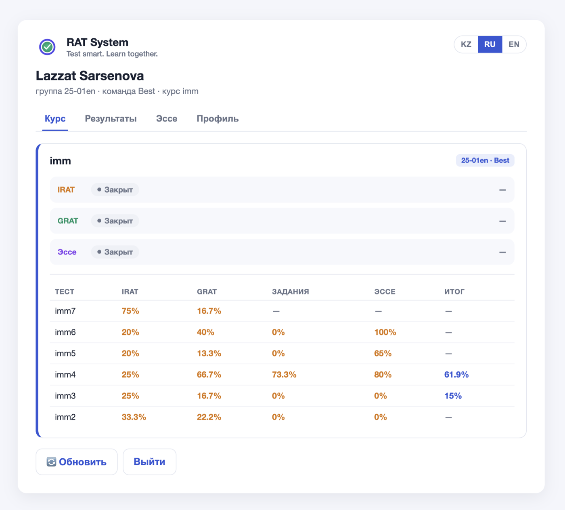Click the 13.3% GRAT score for imm5

tap(209, 353)
